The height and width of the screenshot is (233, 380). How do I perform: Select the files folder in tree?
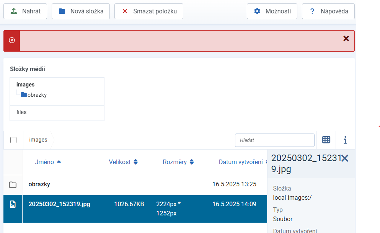[21, 112]
